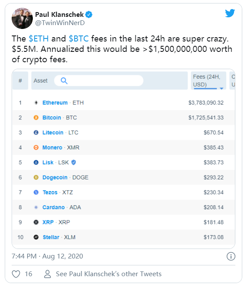This screenshot has width=247, height=287.
Task: Sort by the # rank column
Action: click(20, 80)
